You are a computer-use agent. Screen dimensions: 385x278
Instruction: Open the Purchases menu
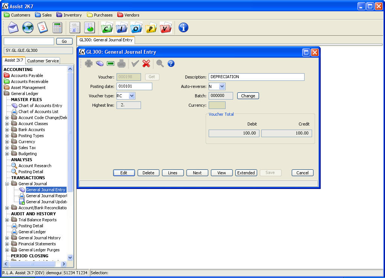click(x=100, y=15)
